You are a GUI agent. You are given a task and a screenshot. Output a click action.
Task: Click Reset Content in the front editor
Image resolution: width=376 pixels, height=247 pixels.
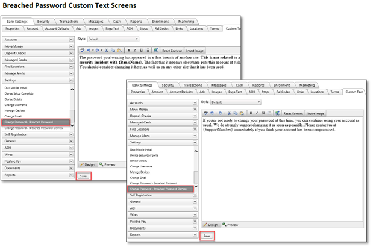[x=293, y=113]
